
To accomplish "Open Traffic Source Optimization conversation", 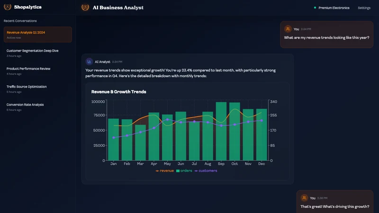I will 38,89.
